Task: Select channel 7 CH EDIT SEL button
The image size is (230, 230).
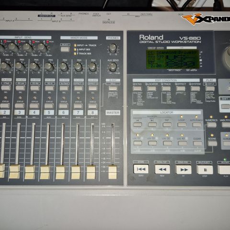Action: click(79, 88)
